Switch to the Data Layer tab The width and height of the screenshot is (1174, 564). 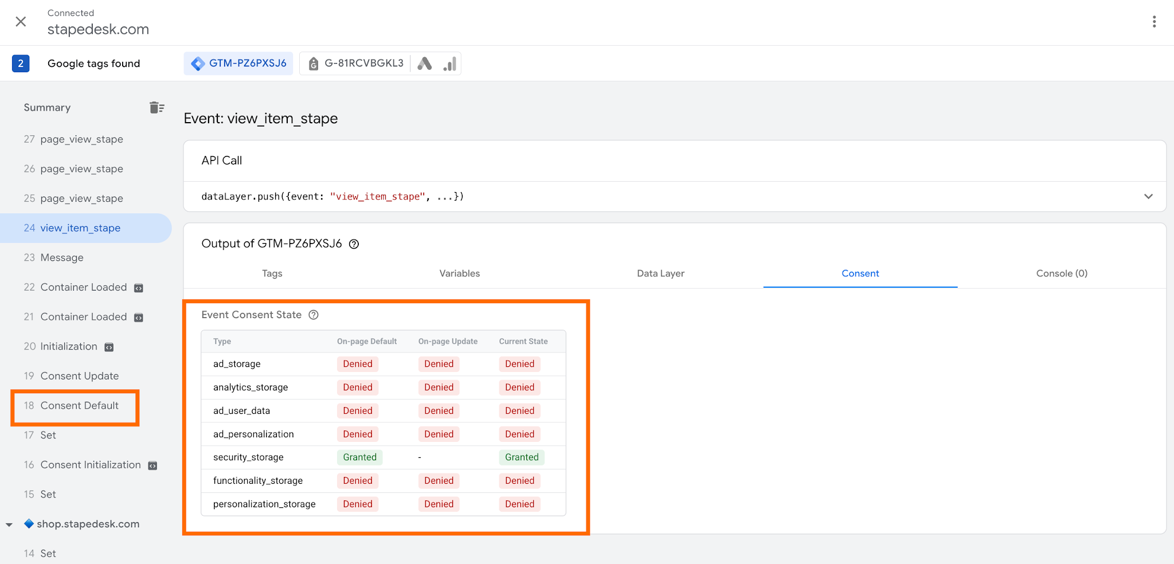coord(660,273)
